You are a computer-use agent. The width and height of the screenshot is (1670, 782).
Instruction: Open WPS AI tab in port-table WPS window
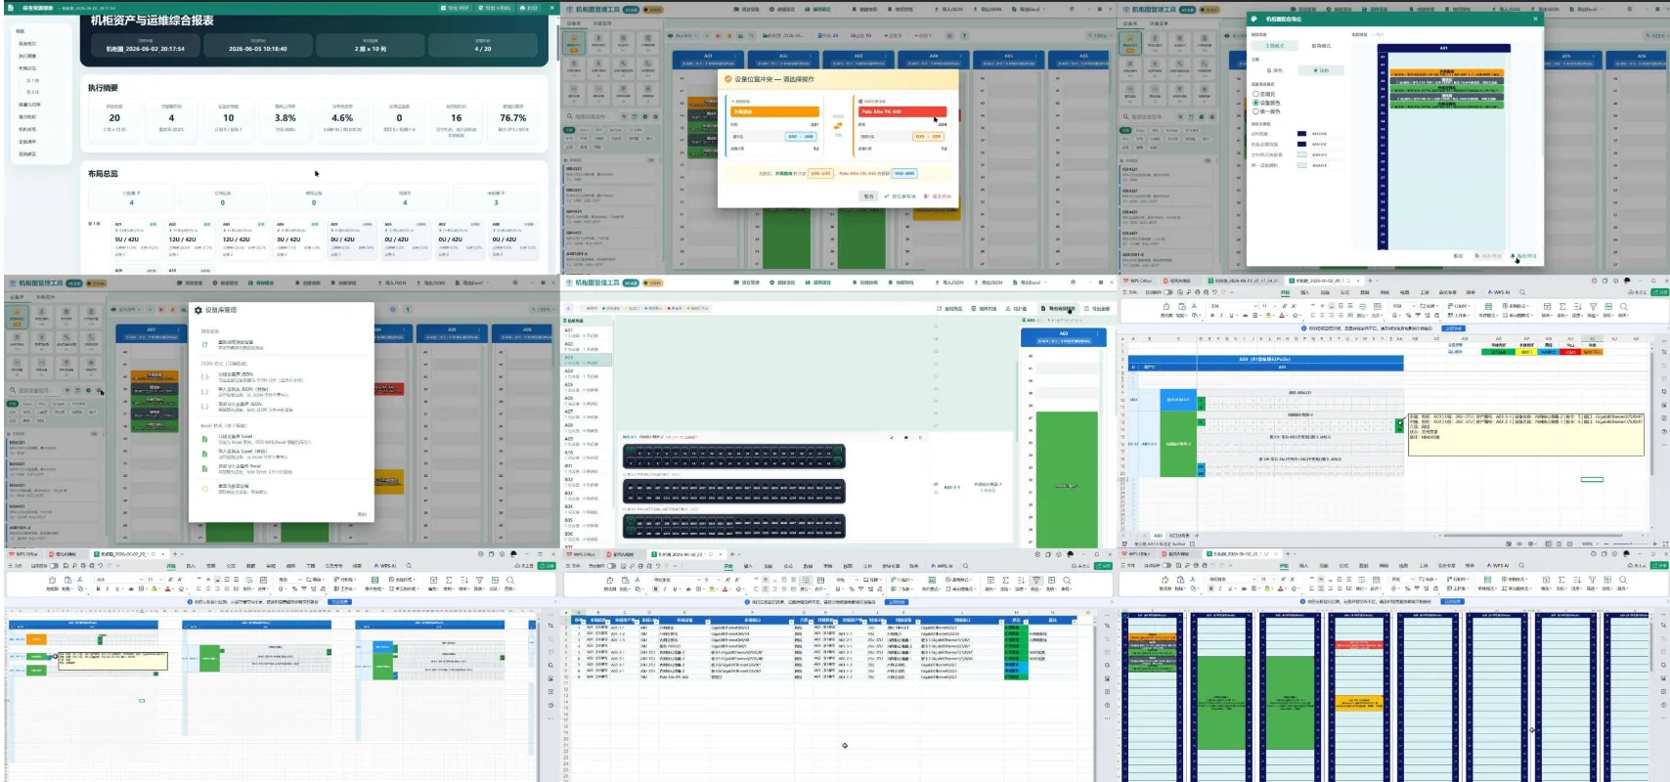pyautogui.click(x=942, y=566)
